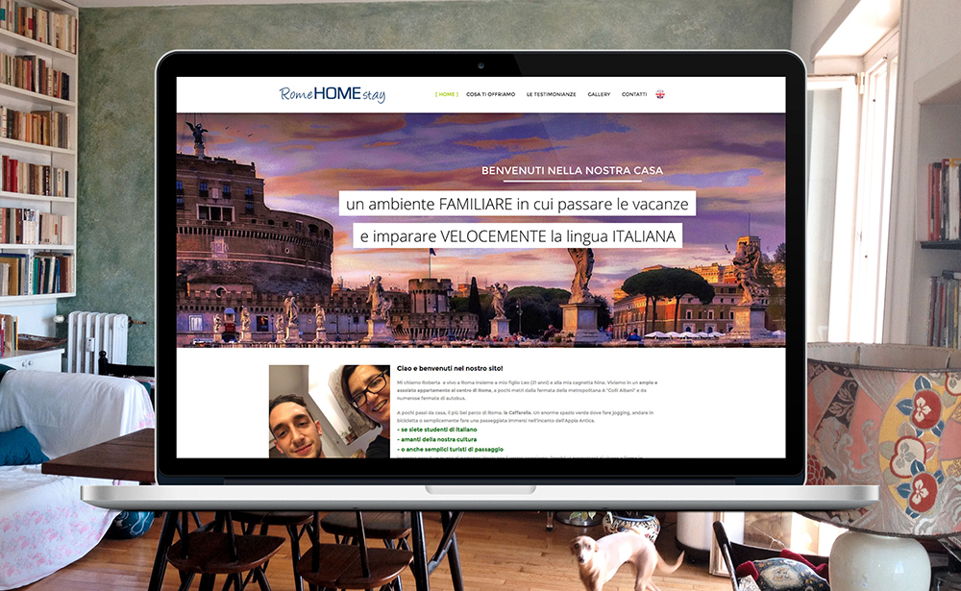Click the BENVENUTI NELLA NOSTRA CASA heading
Image resolution: width=961 pixels, height=591 pixels.
[572, 171]
